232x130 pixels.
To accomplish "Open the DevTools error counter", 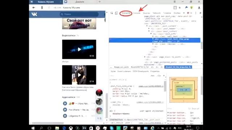I will (189, 13).
